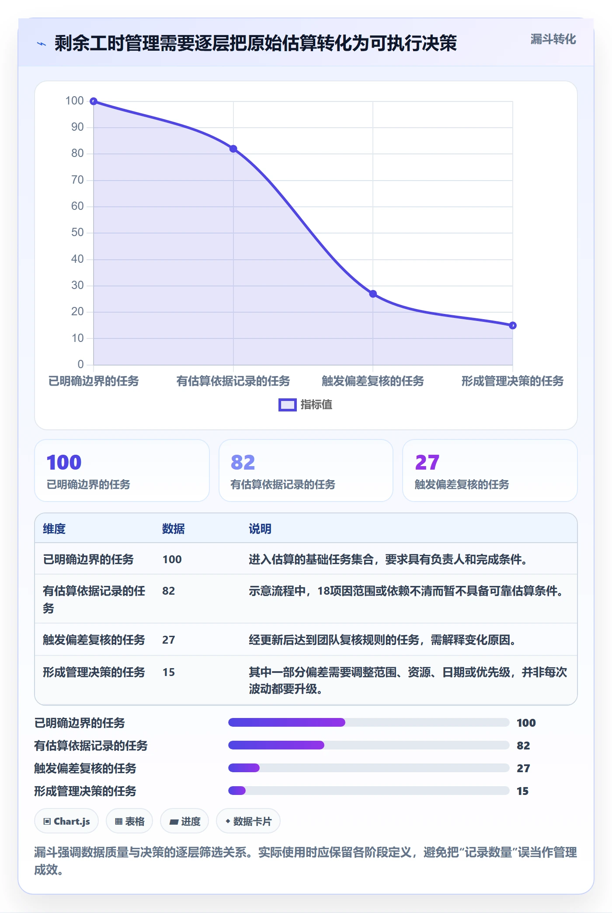Viewport: 612px width, 913px height.
Task: Click the lightning bolt icon beside the title
Action: point(42,44)
